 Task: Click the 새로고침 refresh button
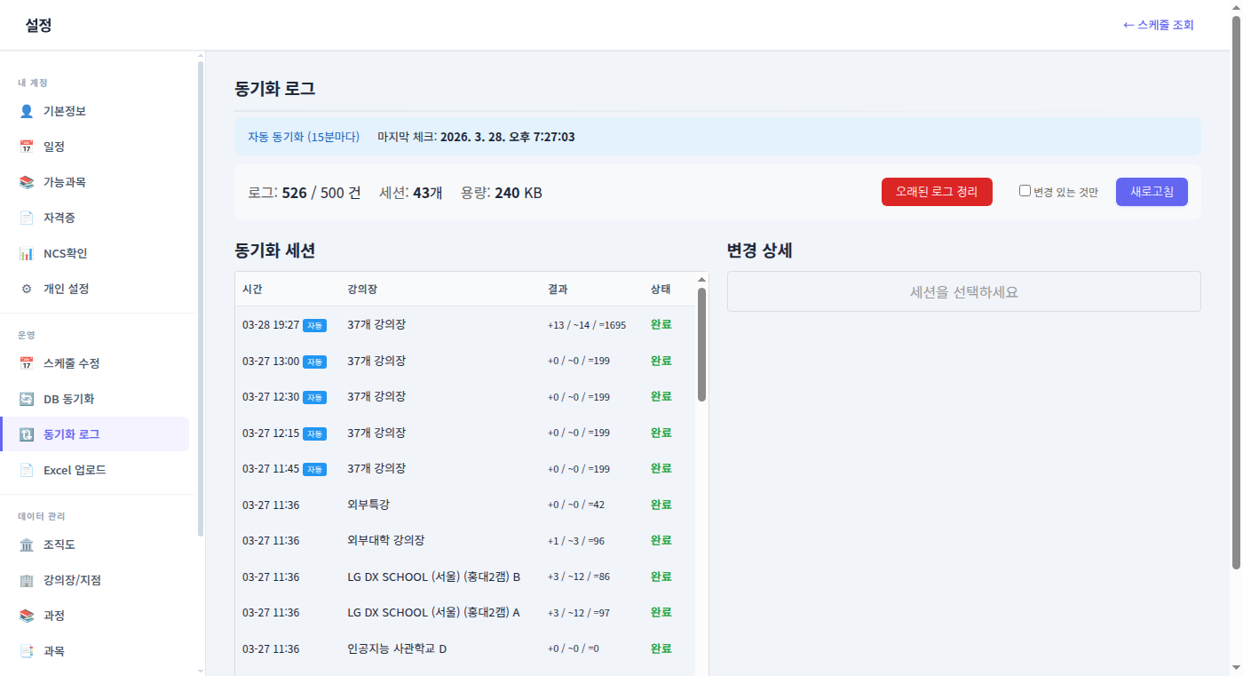(1152, 191)
